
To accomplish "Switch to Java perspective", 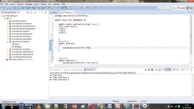I will [x=190, y=8].
